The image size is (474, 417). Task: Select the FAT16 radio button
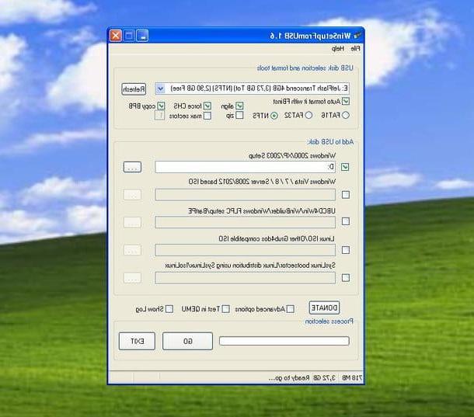(346, 115)
